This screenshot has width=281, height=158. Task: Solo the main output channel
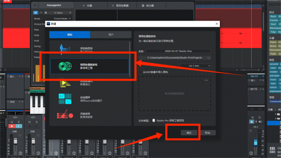260,118
